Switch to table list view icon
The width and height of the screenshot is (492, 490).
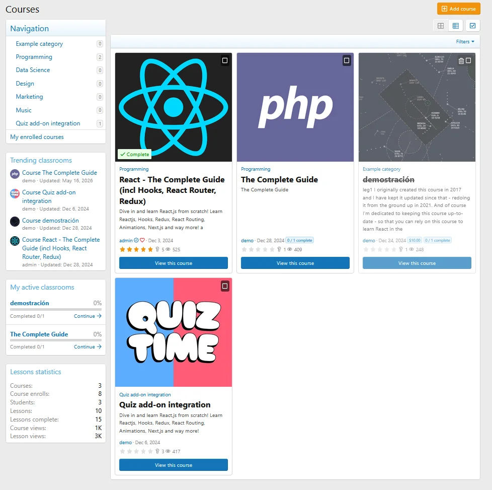[456, 26]
